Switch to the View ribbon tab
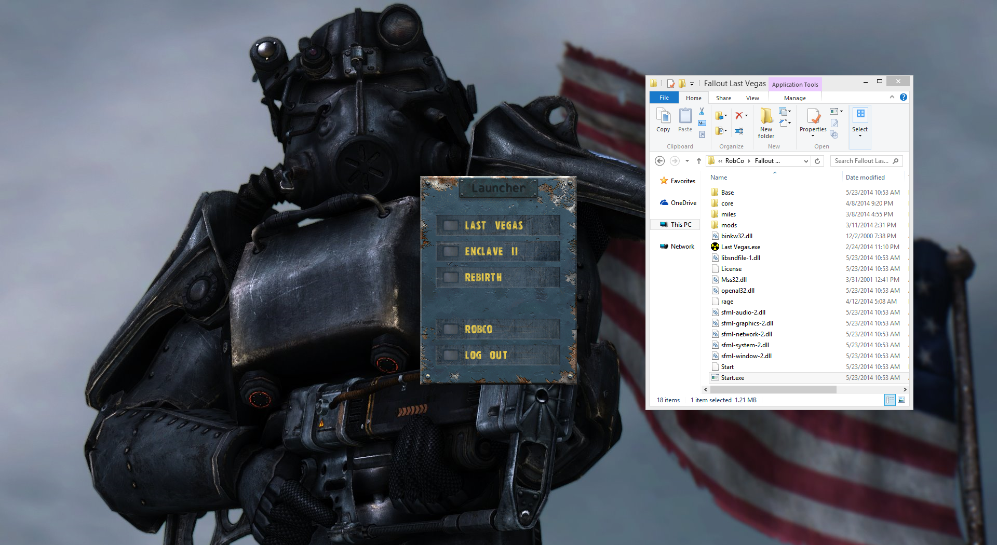Viewport: 997px width, 545px height. tap(752, 98)
